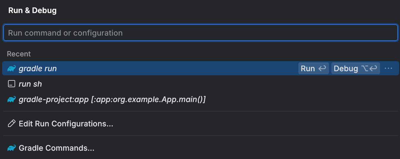Screen dimensions: 400x159
Task: Click the Gradle icon beside gradle-project:app
Action: pyautogui.click(x=12, y=99)
